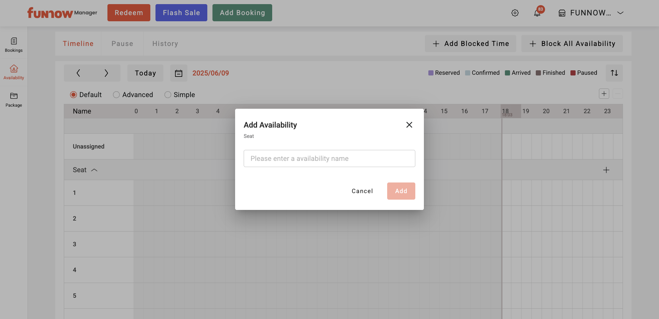Switch to the History tab
This screenshot has width=659, height=319.
pyautogui.click(x=165, y=44)
